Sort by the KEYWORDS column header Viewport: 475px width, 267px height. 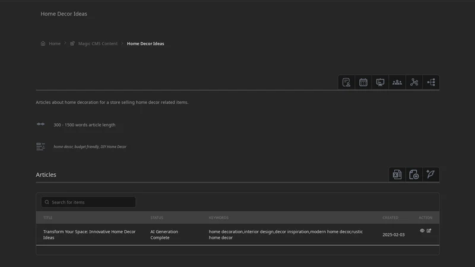coord(218,218)
